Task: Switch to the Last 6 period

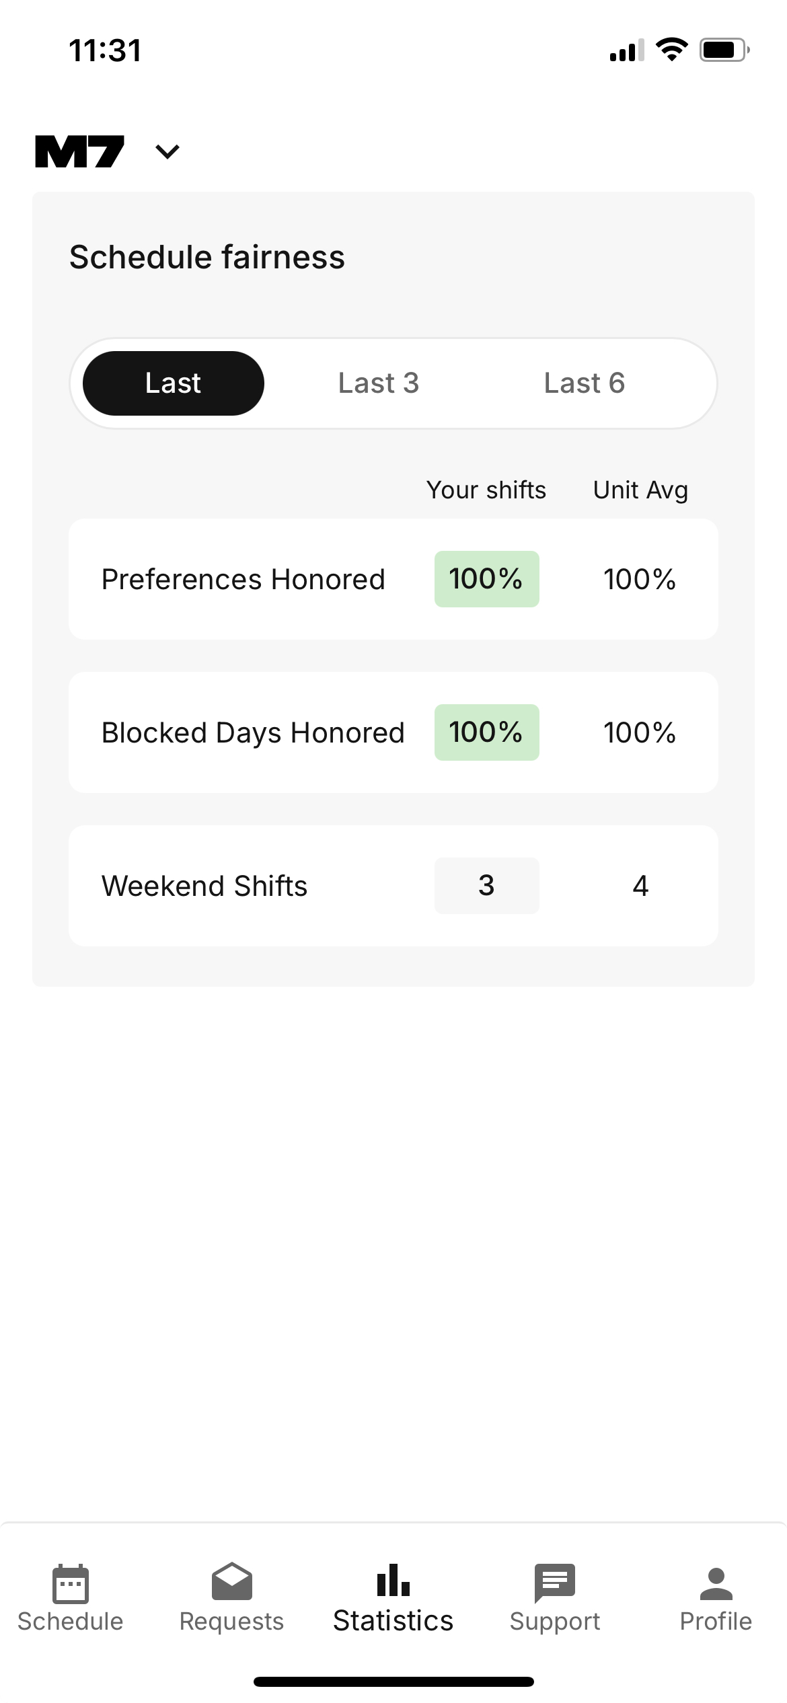Action: pos(584,383)
